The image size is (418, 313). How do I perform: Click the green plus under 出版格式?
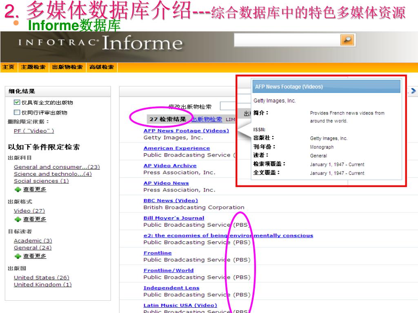click(x=18, y=219)
